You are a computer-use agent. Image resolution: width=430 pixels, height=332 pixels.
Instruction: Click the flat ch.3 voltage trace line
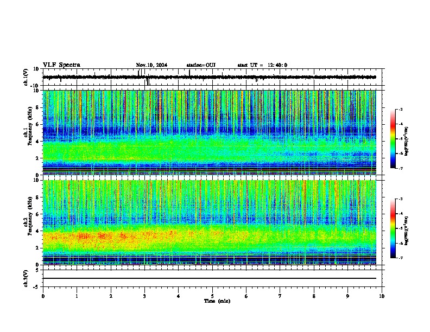pyautogui.click(x=210, y=278)
